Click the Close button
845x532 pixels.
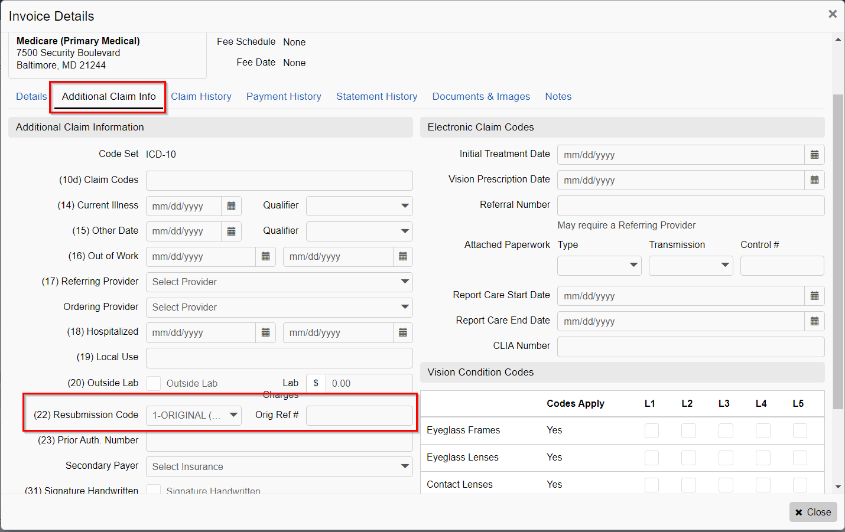(x=813, y=512)
